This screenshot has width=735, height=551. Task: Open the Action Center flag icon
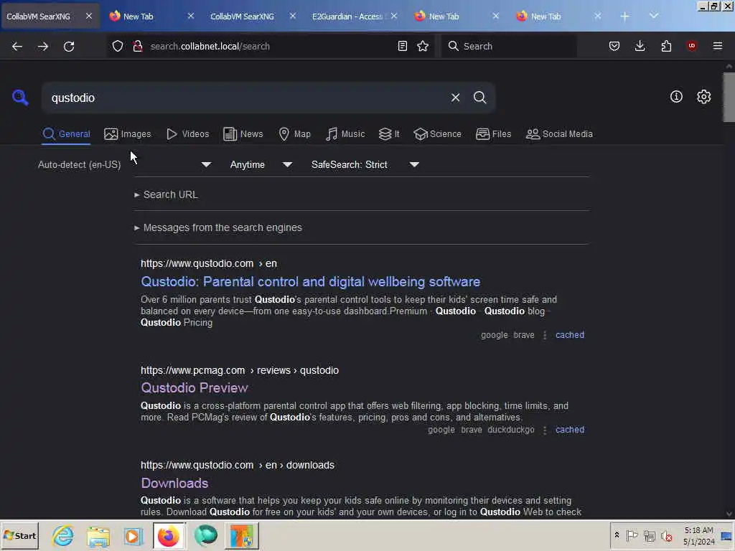pos(632,535)
